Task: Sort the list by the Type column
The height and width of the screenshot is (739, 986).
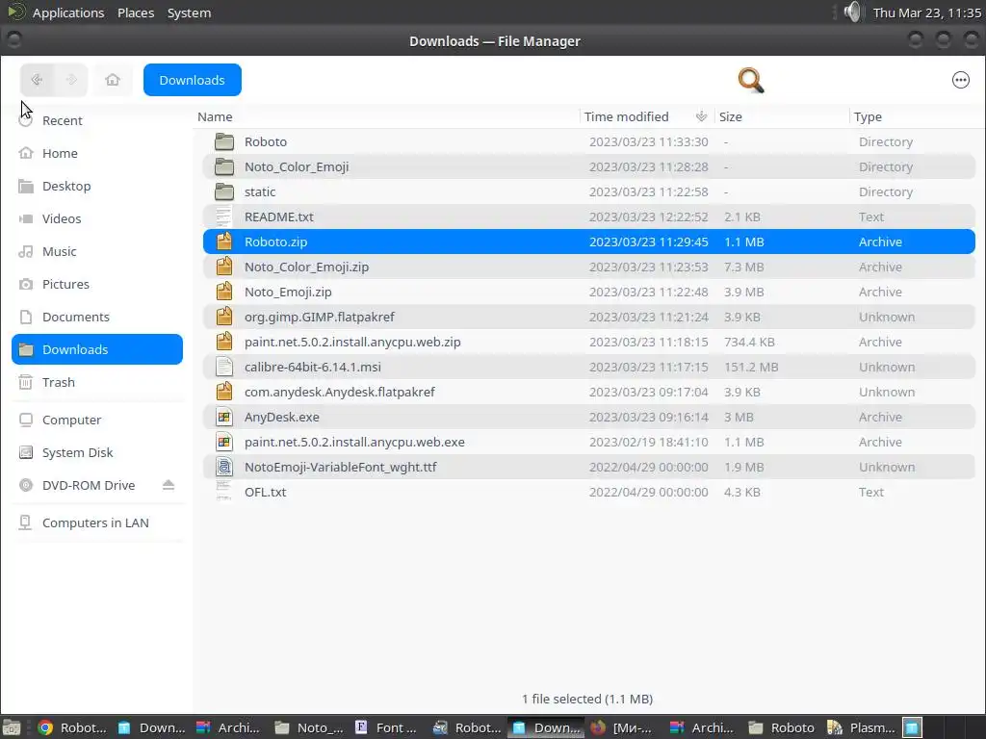Action: [x=868, y=116]
